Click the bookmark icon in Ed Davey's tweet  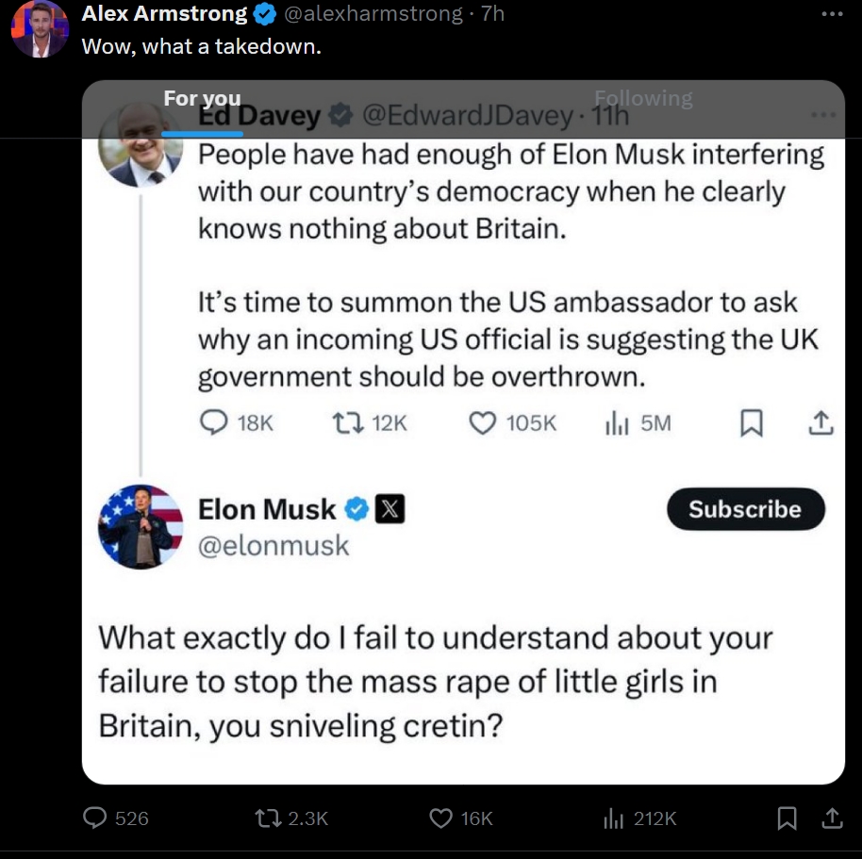coord(752,422)
